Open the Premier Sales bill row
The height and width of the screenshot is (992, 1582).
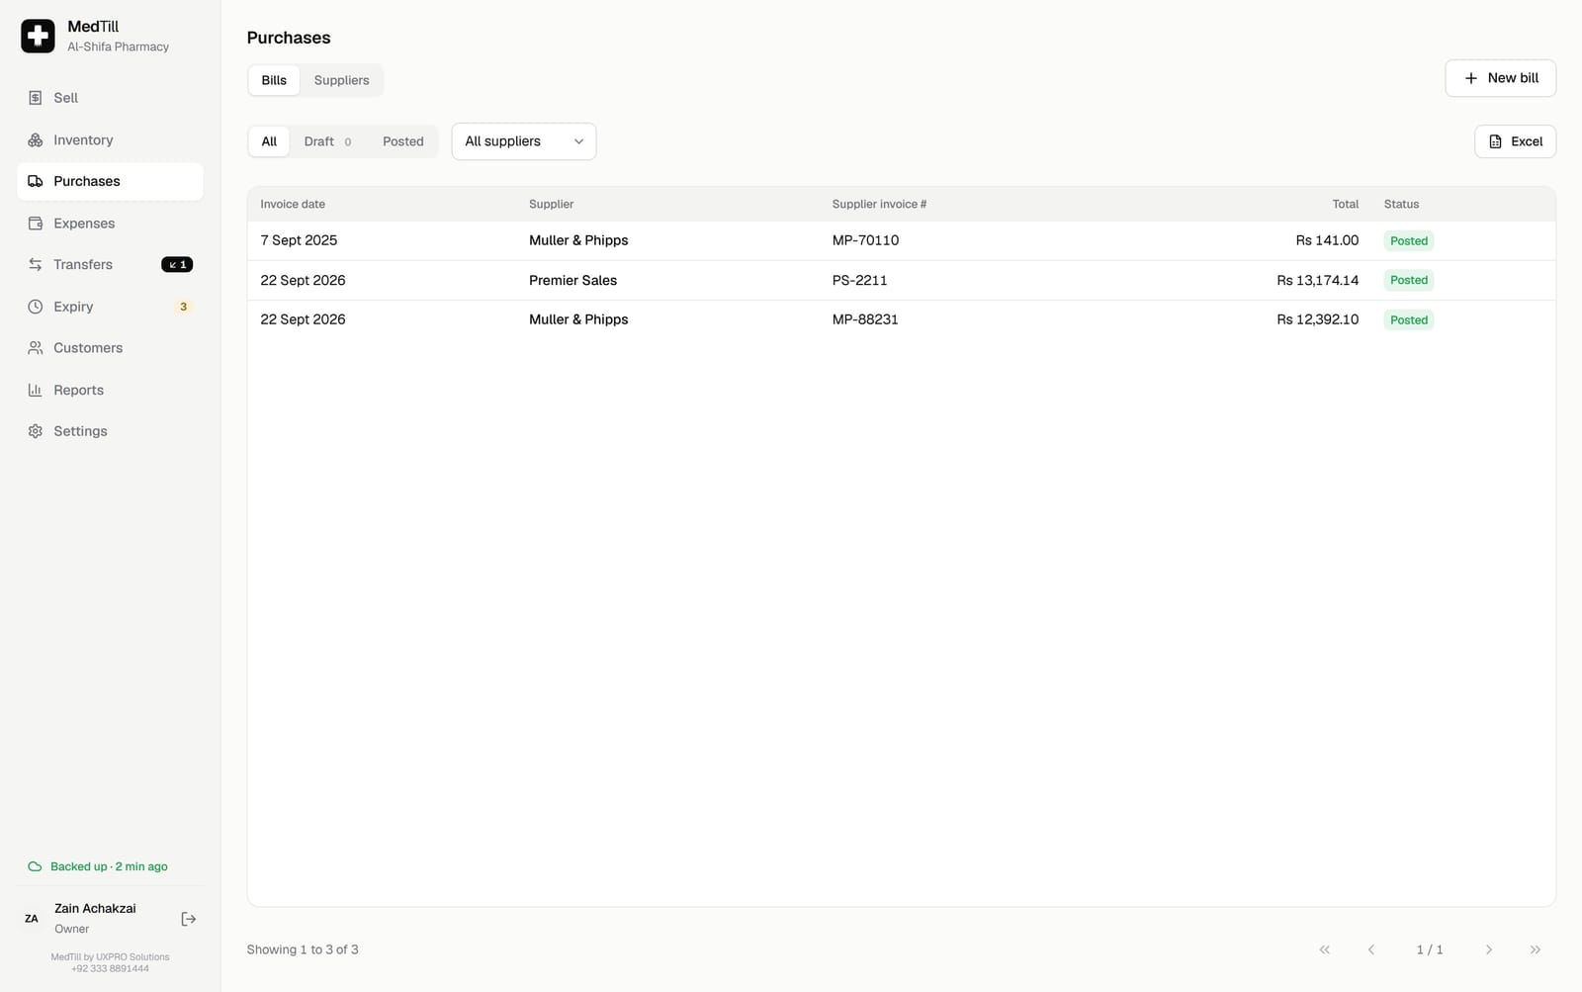[901, 280]
